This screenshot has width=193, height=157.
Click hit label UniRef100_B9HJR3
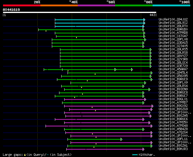[173, 149]
